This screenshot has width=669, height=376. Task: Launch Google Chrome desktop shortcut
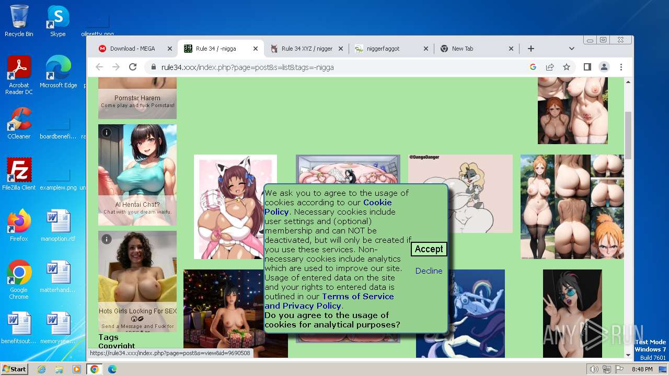(19, 280)
